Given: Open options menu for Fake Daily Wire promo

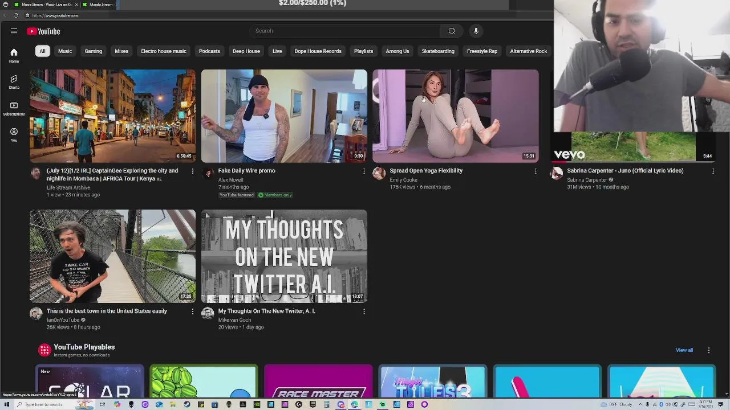Looking at the screenshot, I should click(x=364, y=171).
